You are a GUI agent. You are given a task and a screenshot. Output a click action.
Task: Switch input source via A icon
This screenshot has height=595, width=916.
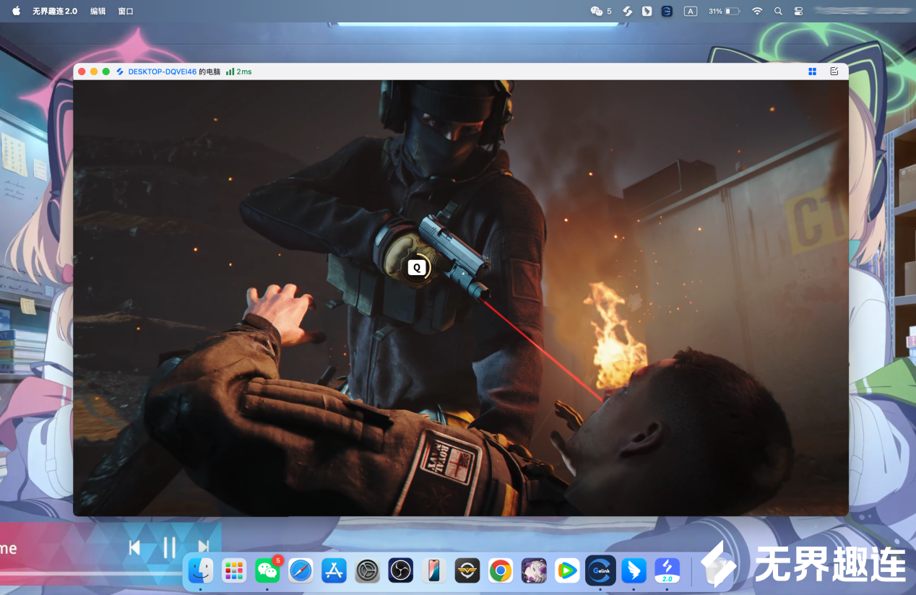click(691, 12)
